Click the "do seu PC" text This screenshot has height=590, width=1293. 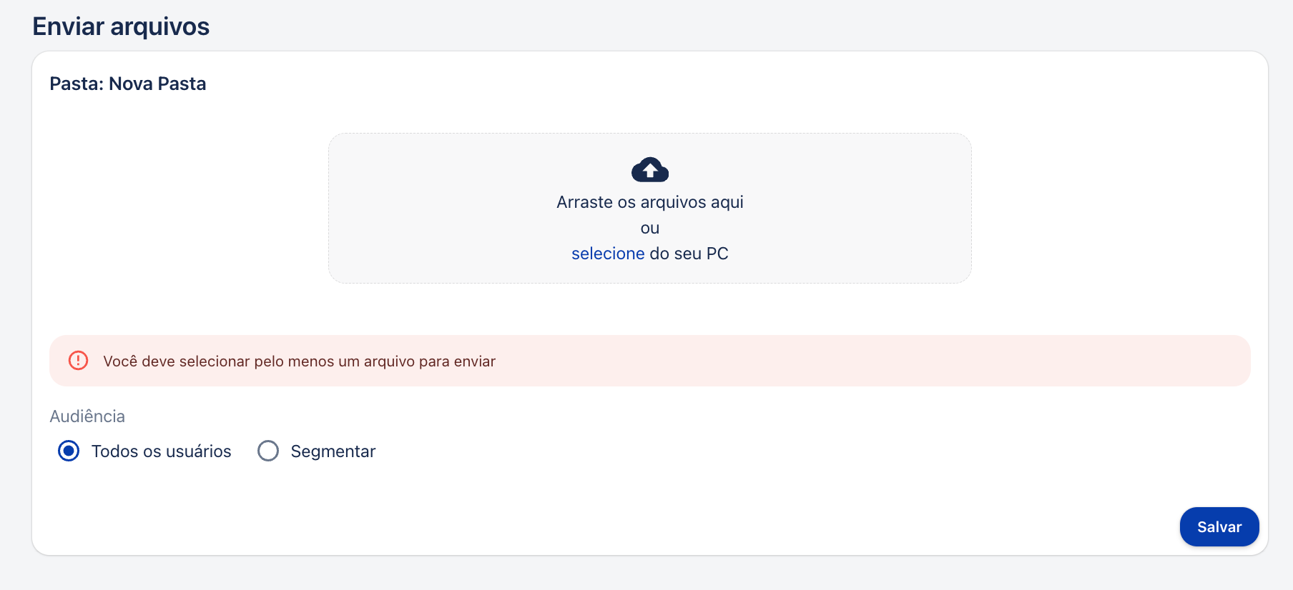click(x=689, y=254)
